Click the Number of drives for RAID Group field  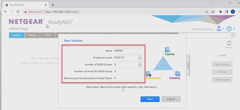(x=128, y=71)
